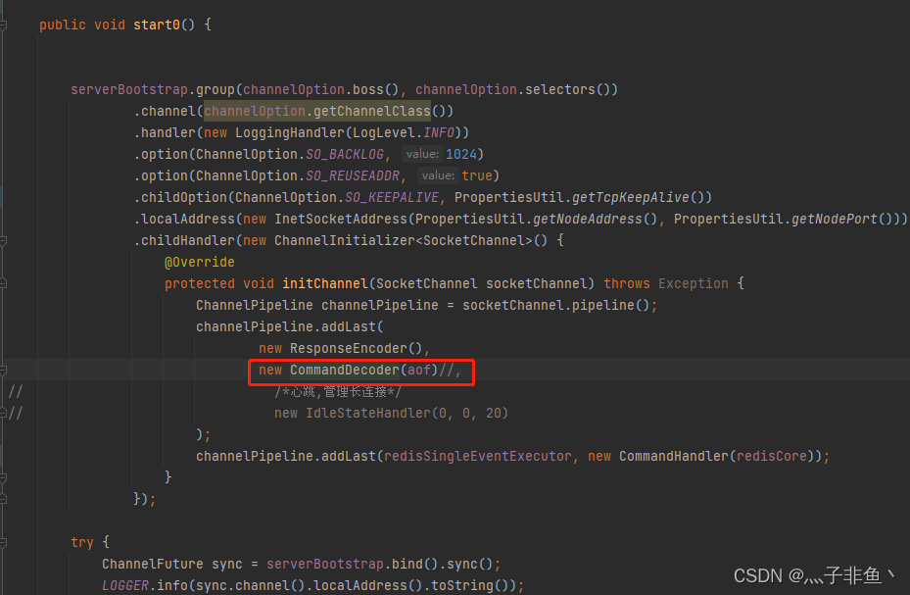Click the getNodePort method call

click(x=834, y=219)
